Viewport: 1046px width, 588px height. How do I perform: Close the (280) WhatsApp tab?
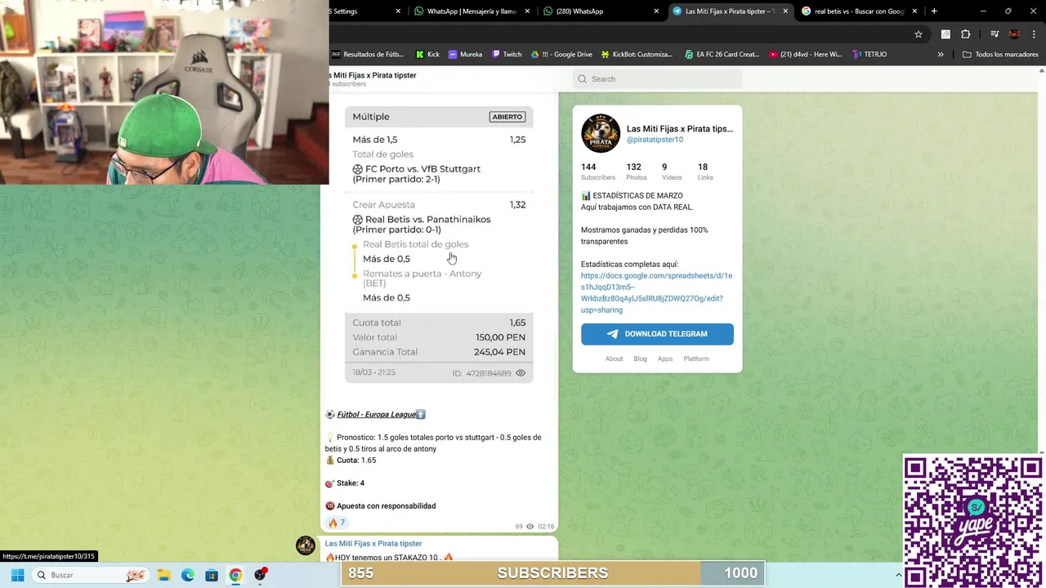[x=656, y=11]
